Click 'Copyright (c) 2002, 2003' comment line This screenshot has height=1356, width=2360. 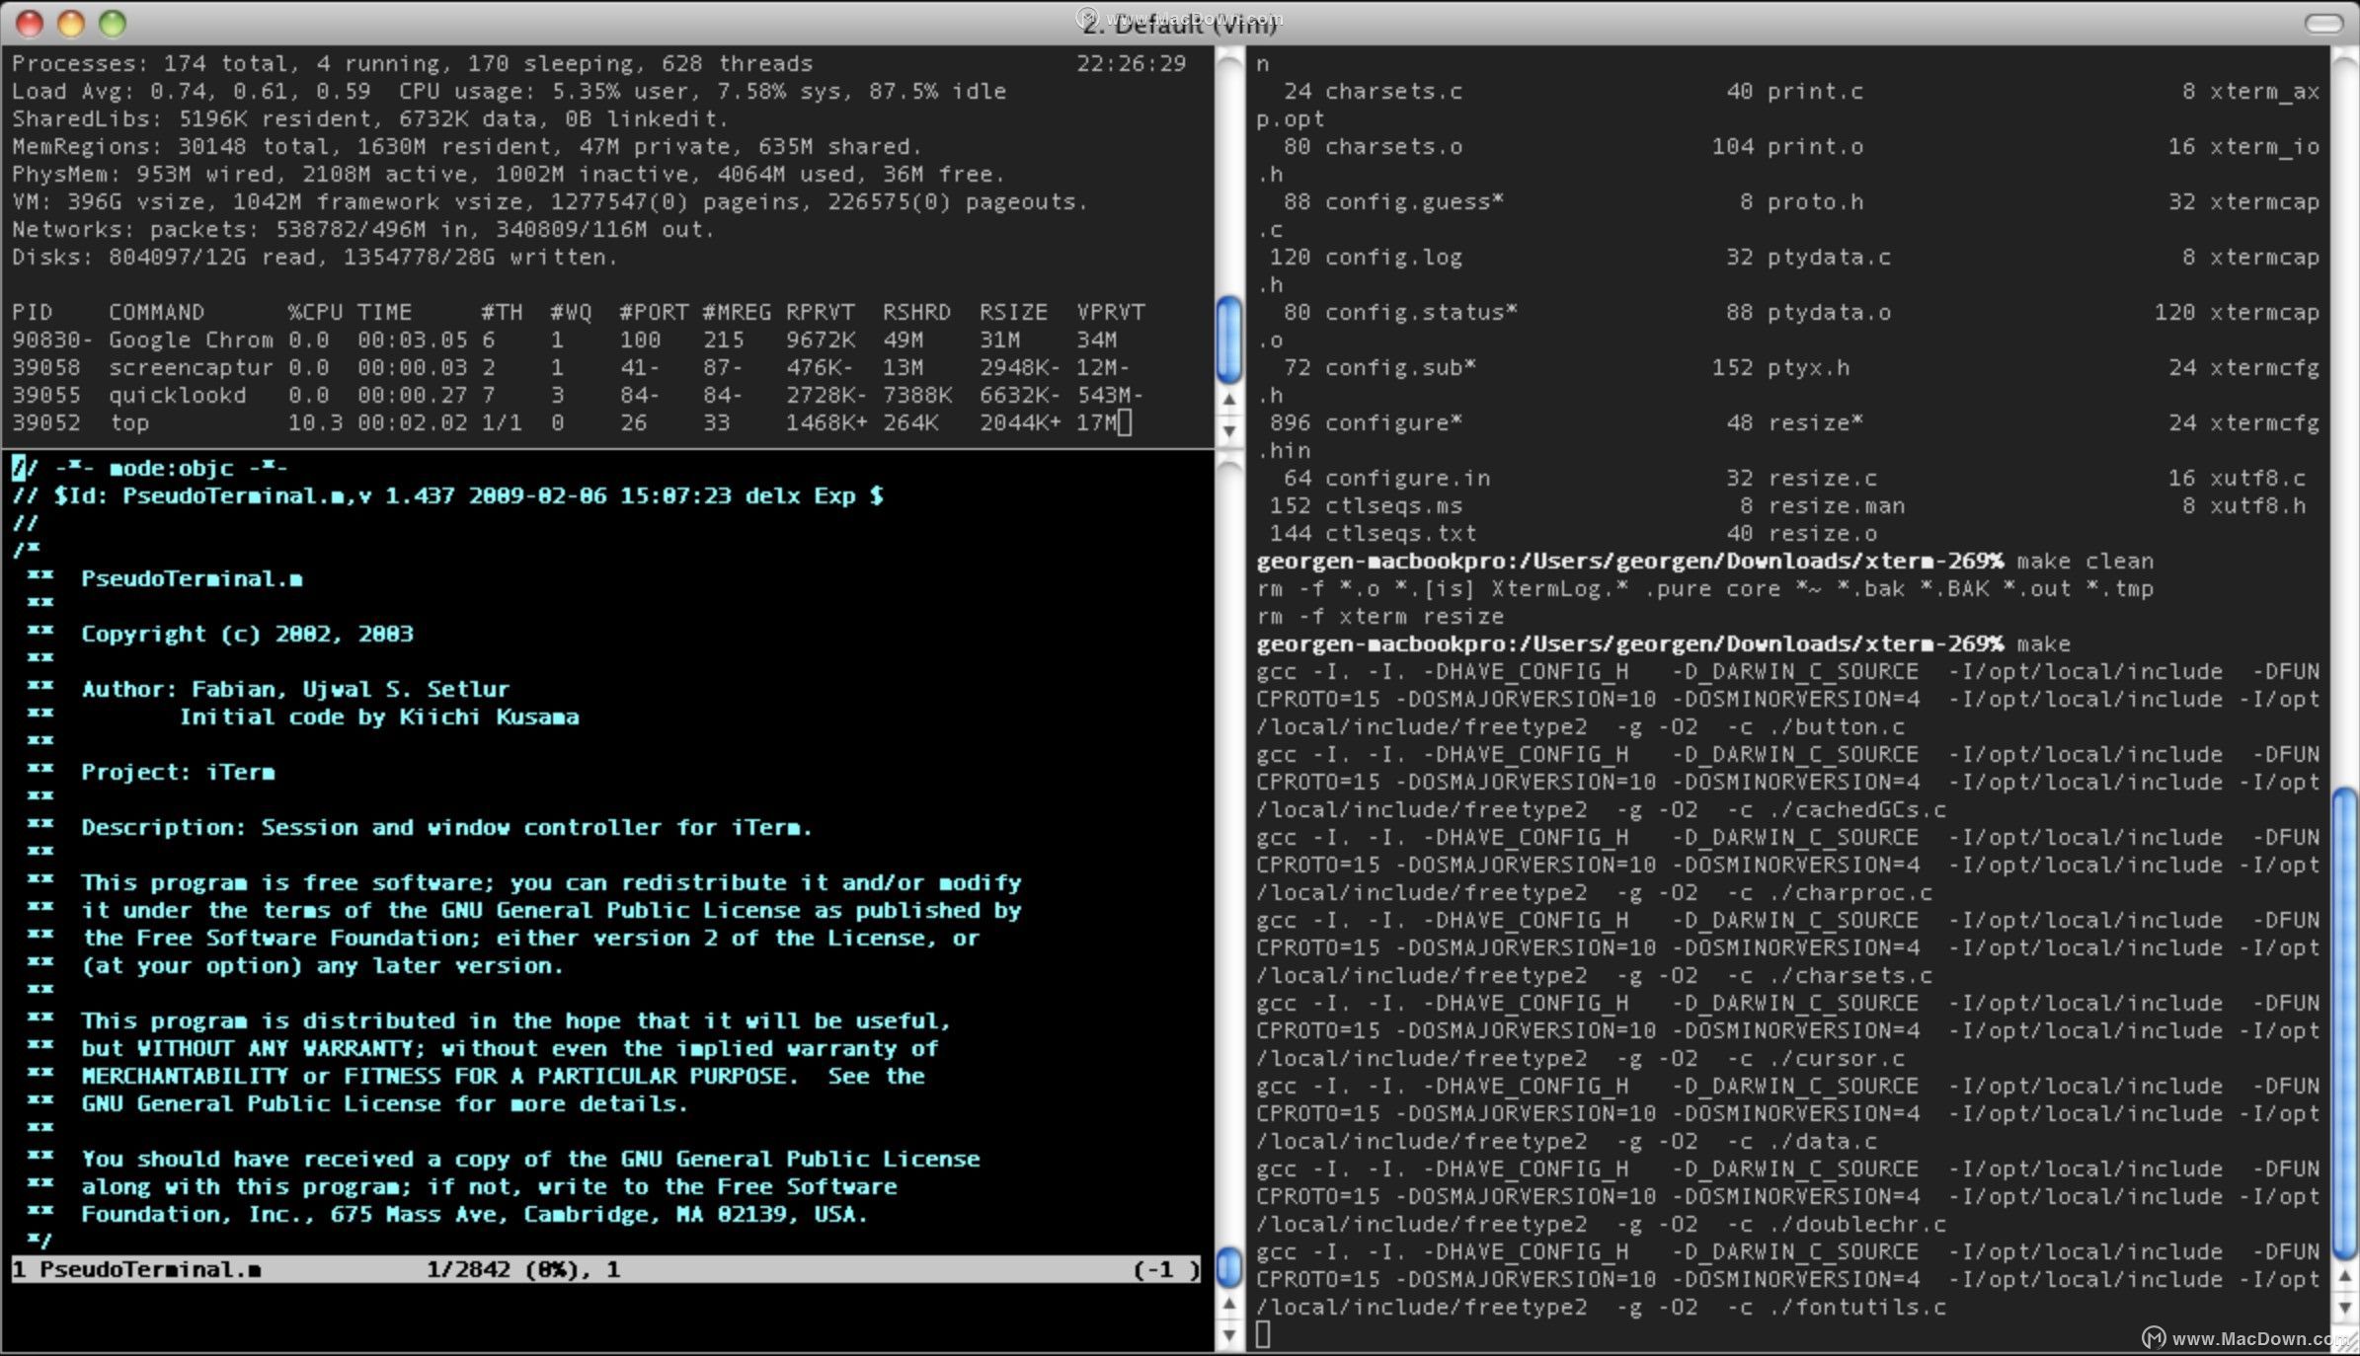coord(247,634)
